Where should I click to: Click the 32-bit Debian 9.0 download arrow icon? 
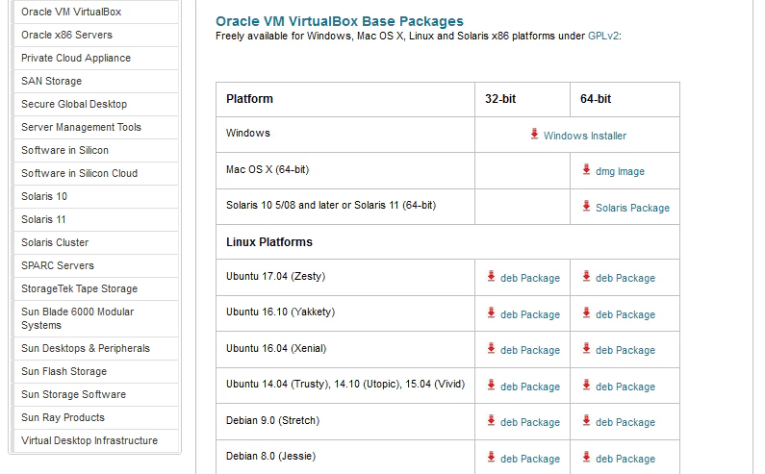click(491, 420)
